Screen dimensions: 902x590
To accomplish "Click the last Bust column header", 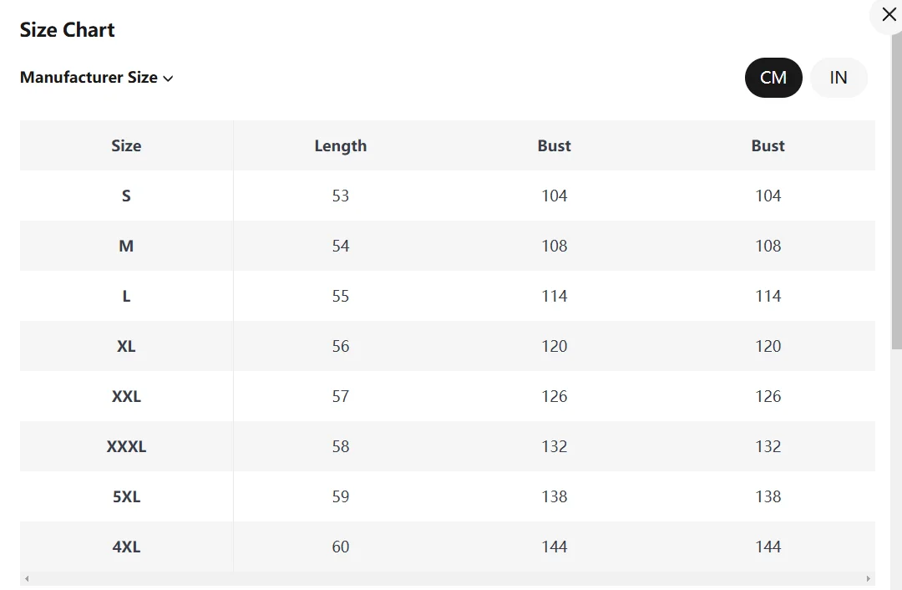I will click(768, 145).
